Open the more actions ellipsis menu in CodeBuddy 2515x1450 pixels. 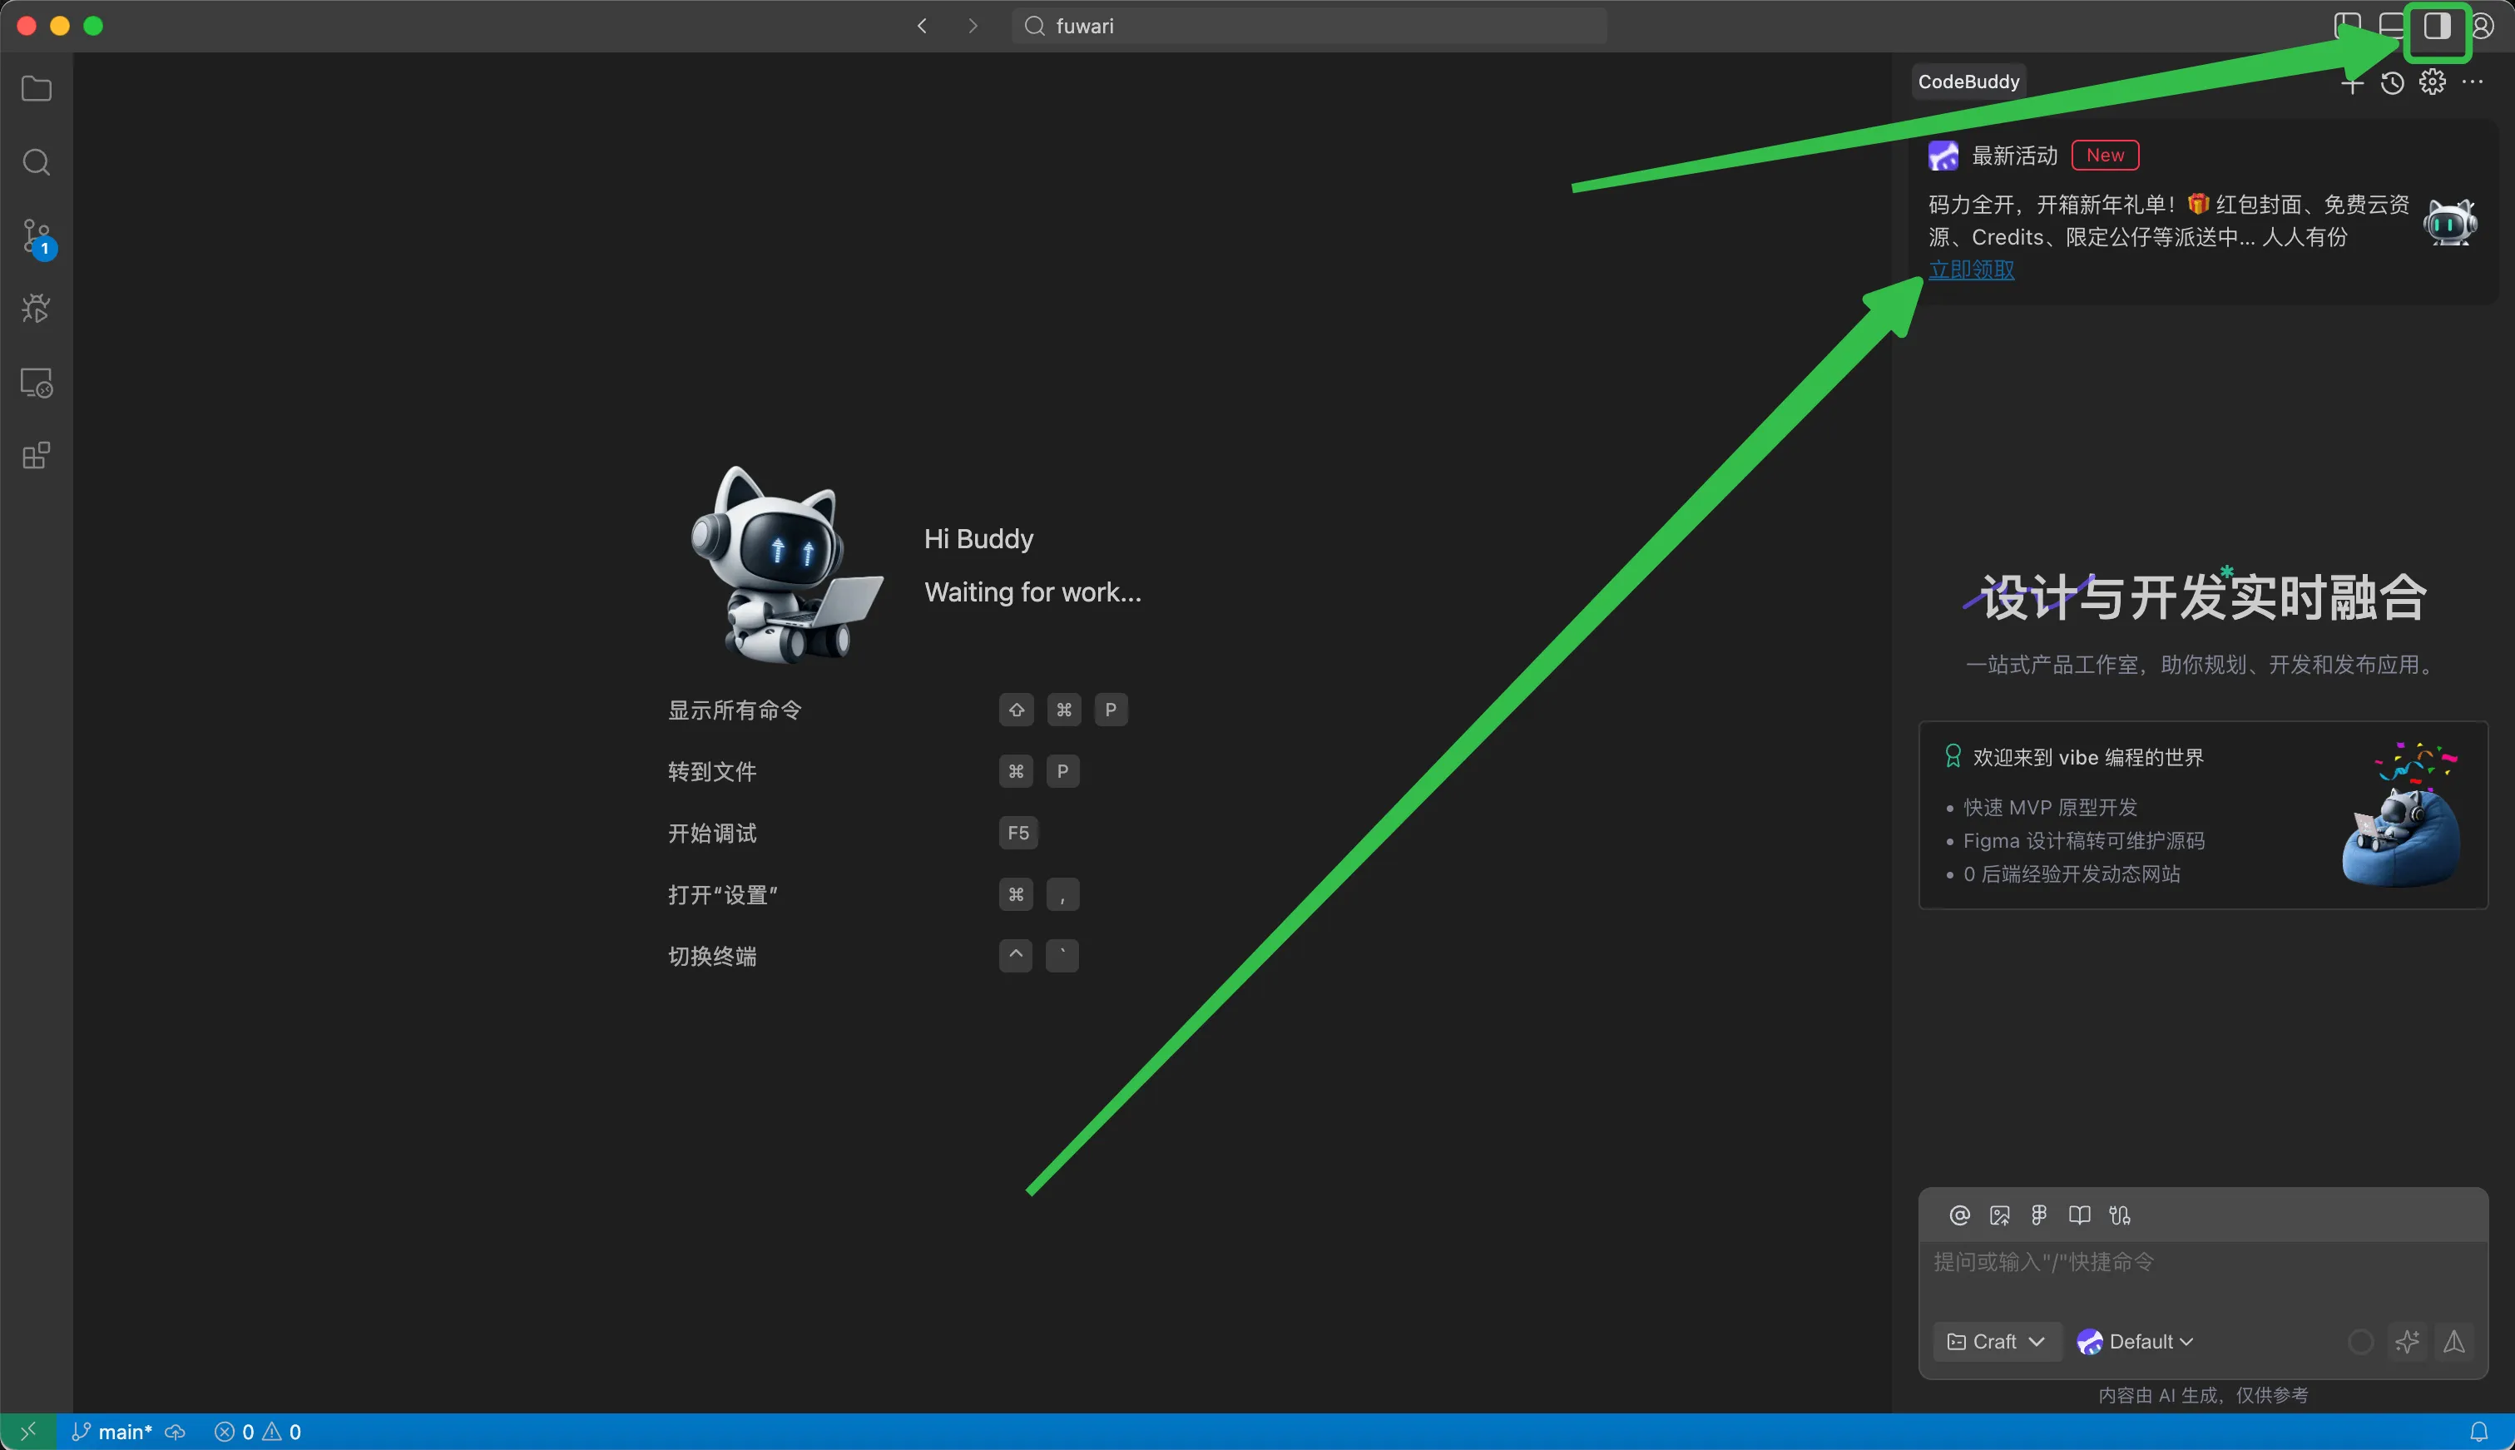point(2473,82)
